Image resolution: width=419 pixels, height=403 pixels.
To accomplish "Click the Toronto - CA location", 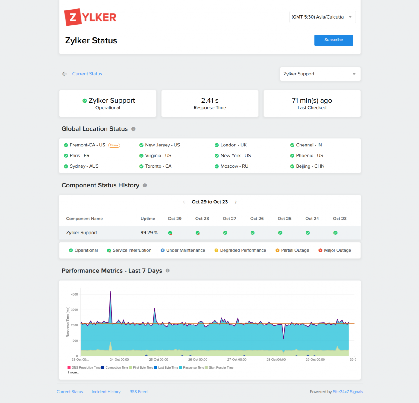I will tap(158, 166).
